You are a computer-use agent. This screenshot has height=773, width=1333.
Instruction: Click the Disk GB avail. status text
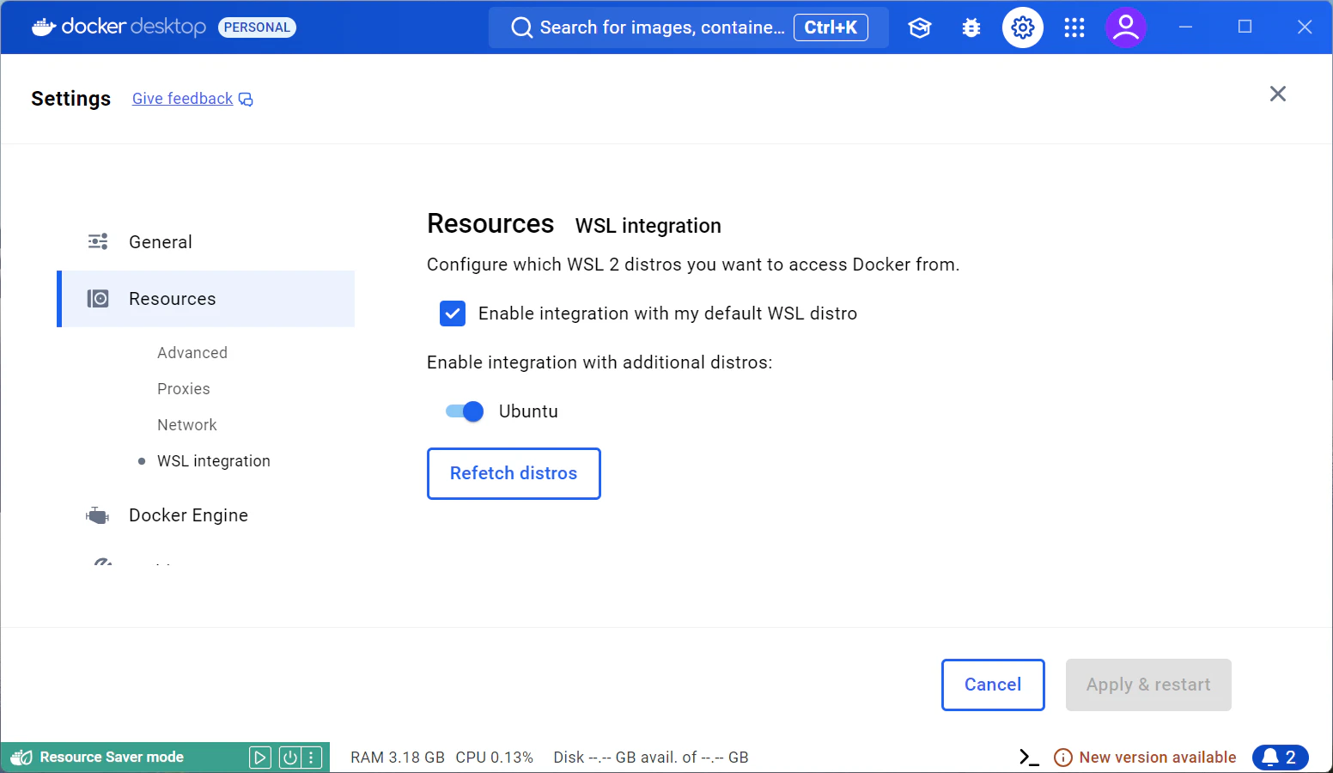(x=651, y=758)
